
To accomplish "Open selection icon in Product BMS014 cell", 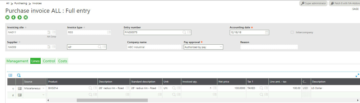I will coord(95,88).
